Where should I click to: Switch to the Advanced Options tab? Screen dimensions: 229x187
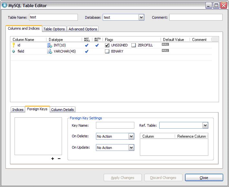pos(83,29)
